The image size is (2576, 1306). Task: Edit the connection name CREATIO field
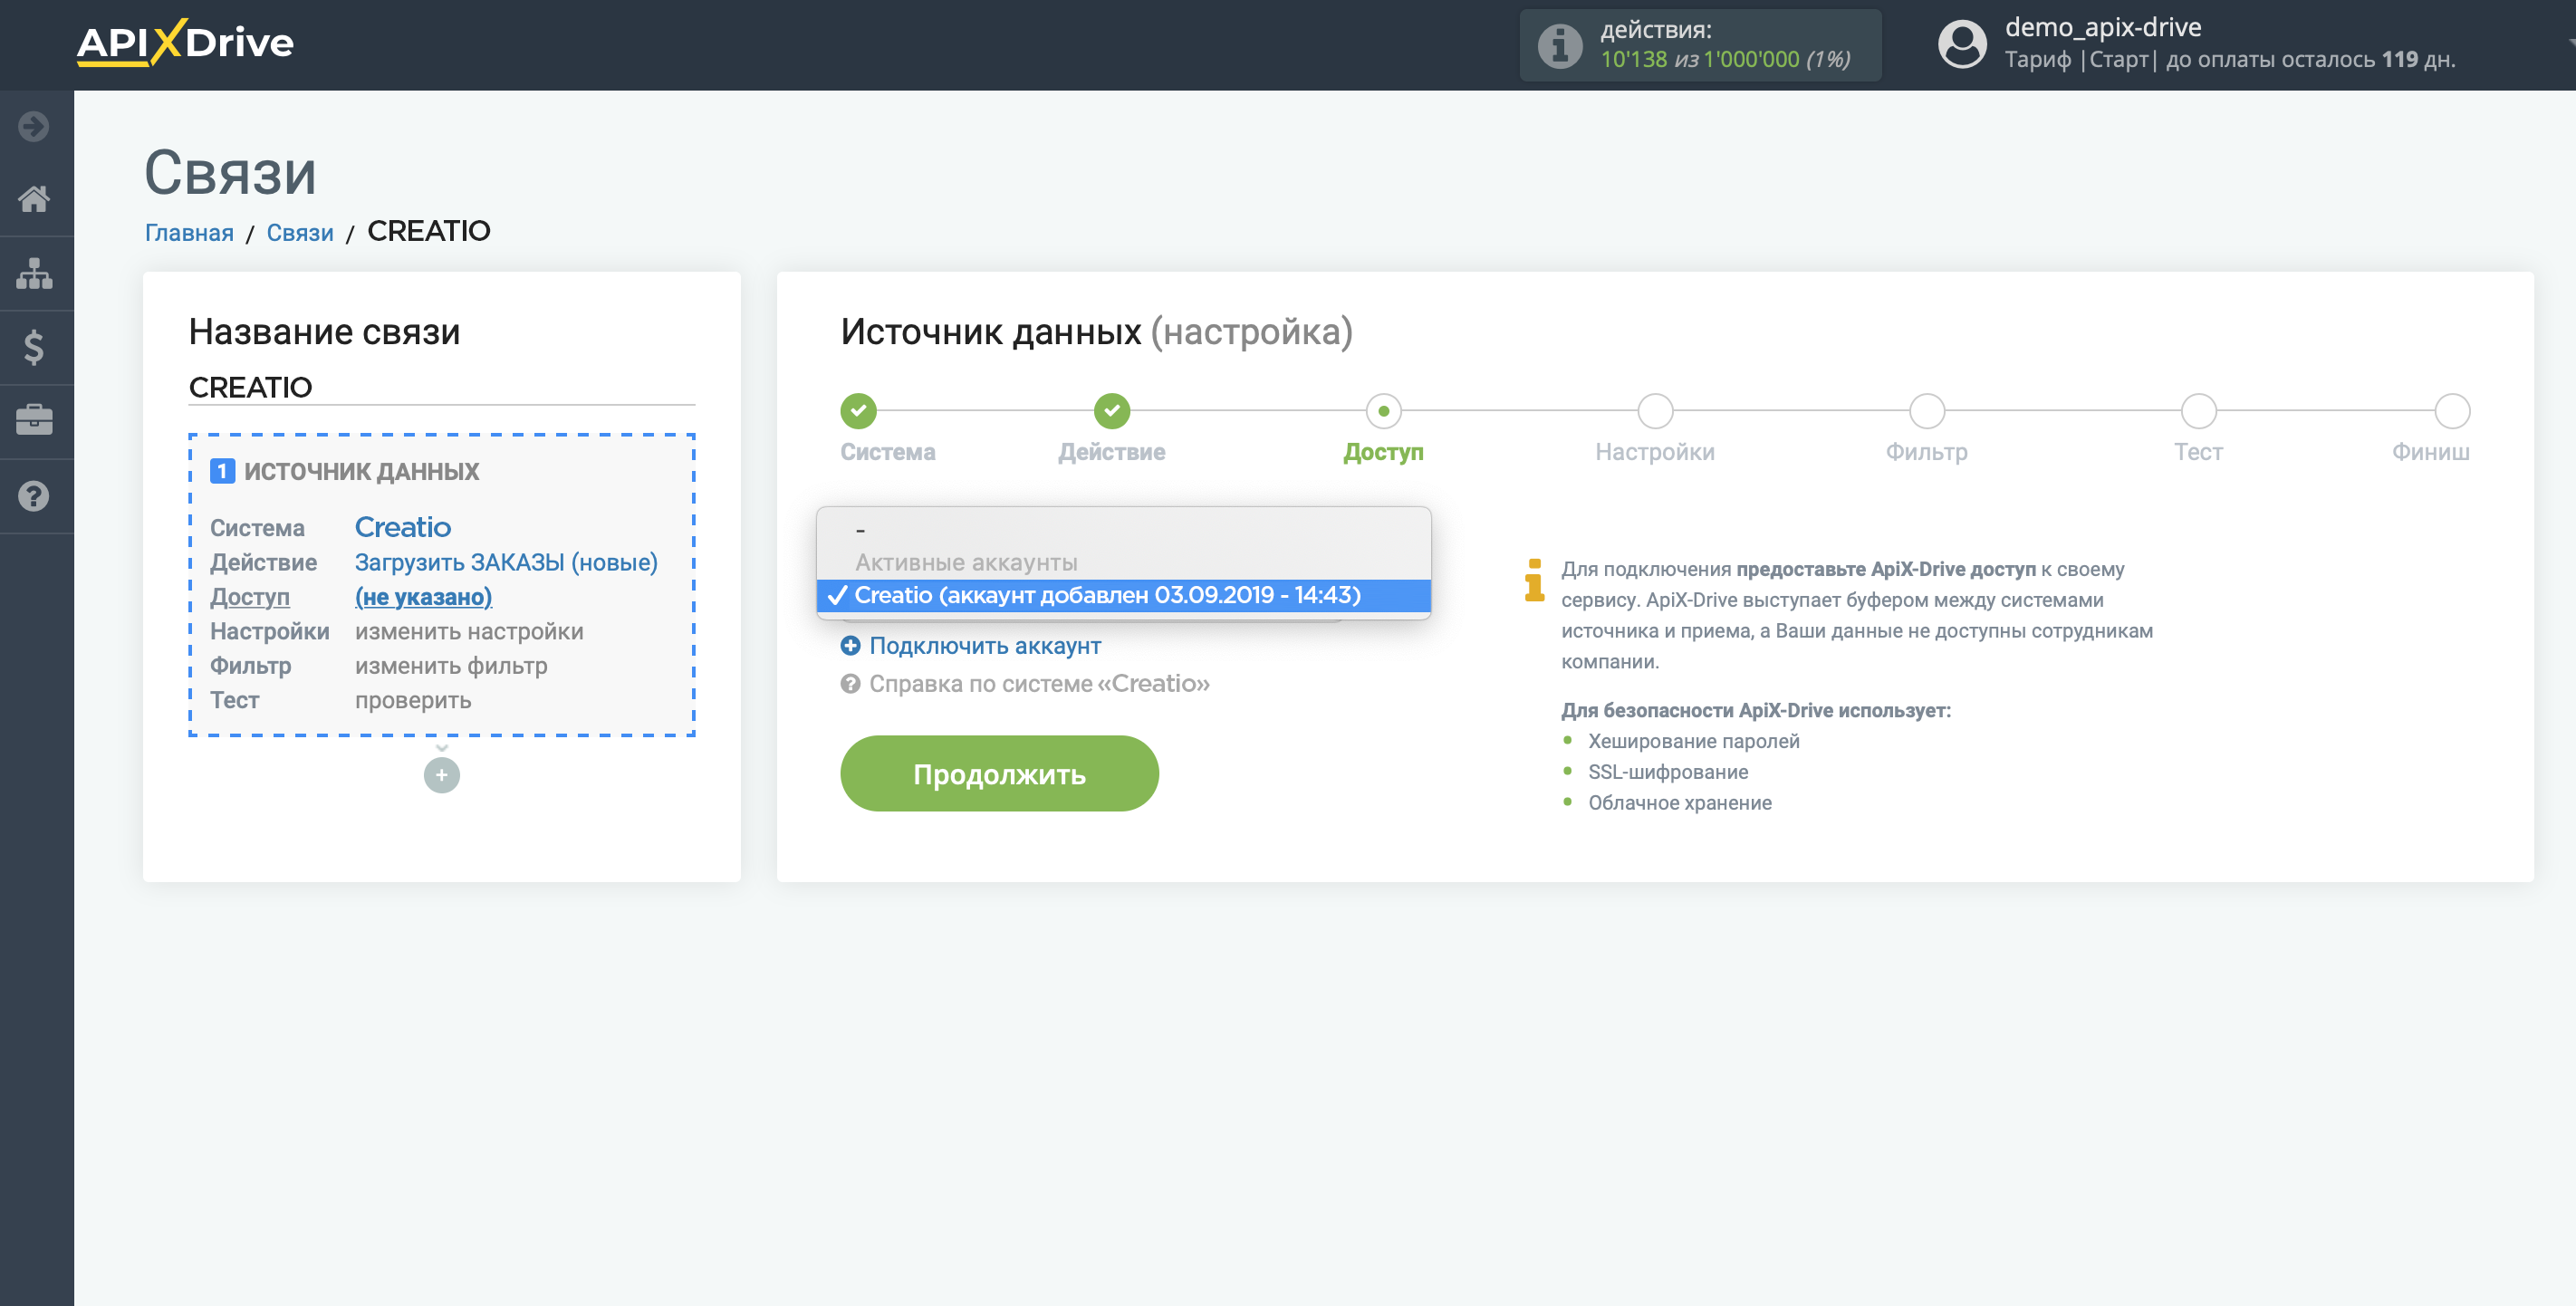tap(441, 387)
